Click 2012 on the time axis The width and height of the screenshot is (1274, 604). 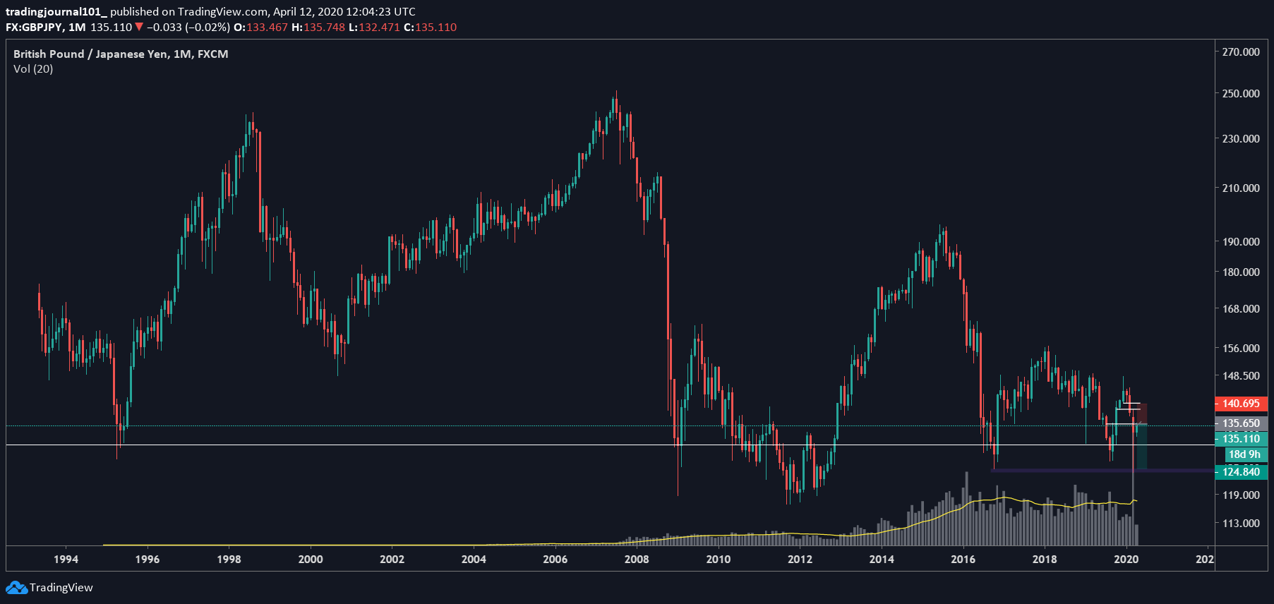(800, 559)
